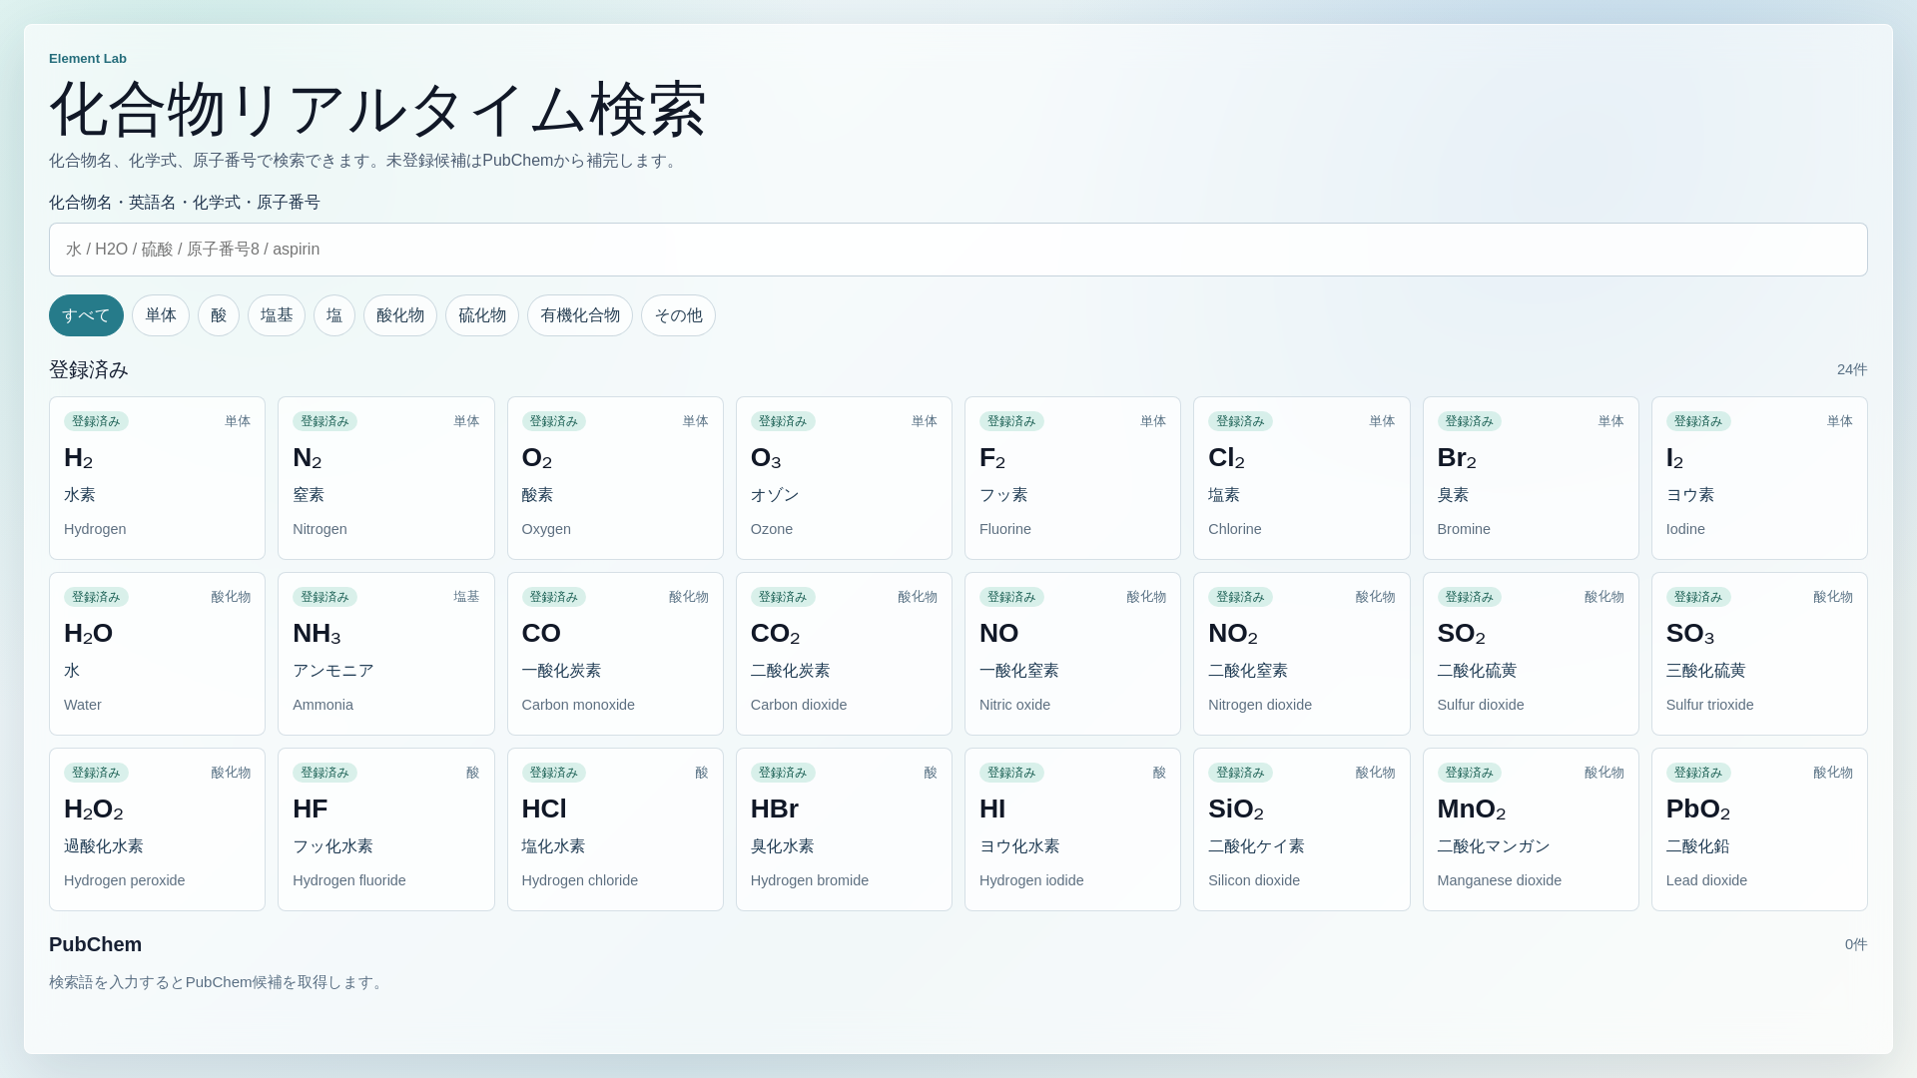Click the 登録済み section heading
The width and height of the screenshot is (1917, 1078).
(x=89, y=369)
